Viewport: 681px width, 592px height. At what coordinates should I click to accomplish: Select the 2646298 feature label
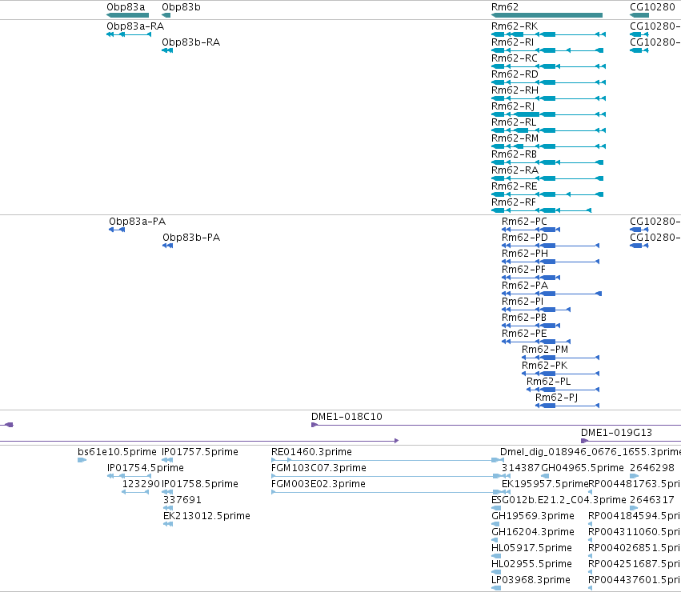point(652,468)
